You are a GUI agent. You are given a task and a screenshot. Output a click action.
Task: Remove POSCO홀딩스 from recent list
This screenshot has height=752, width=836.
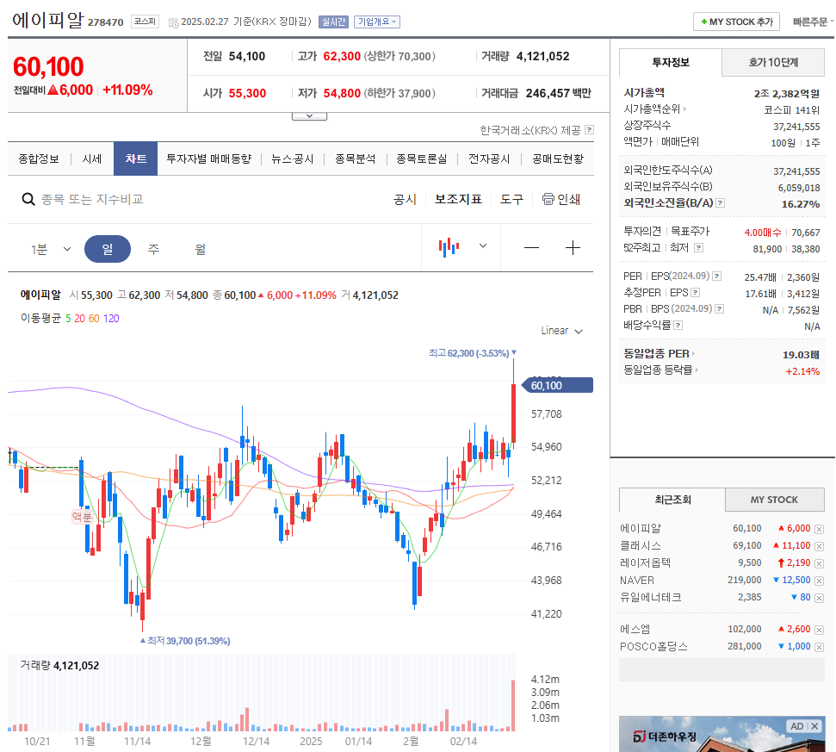coord(819,647)
